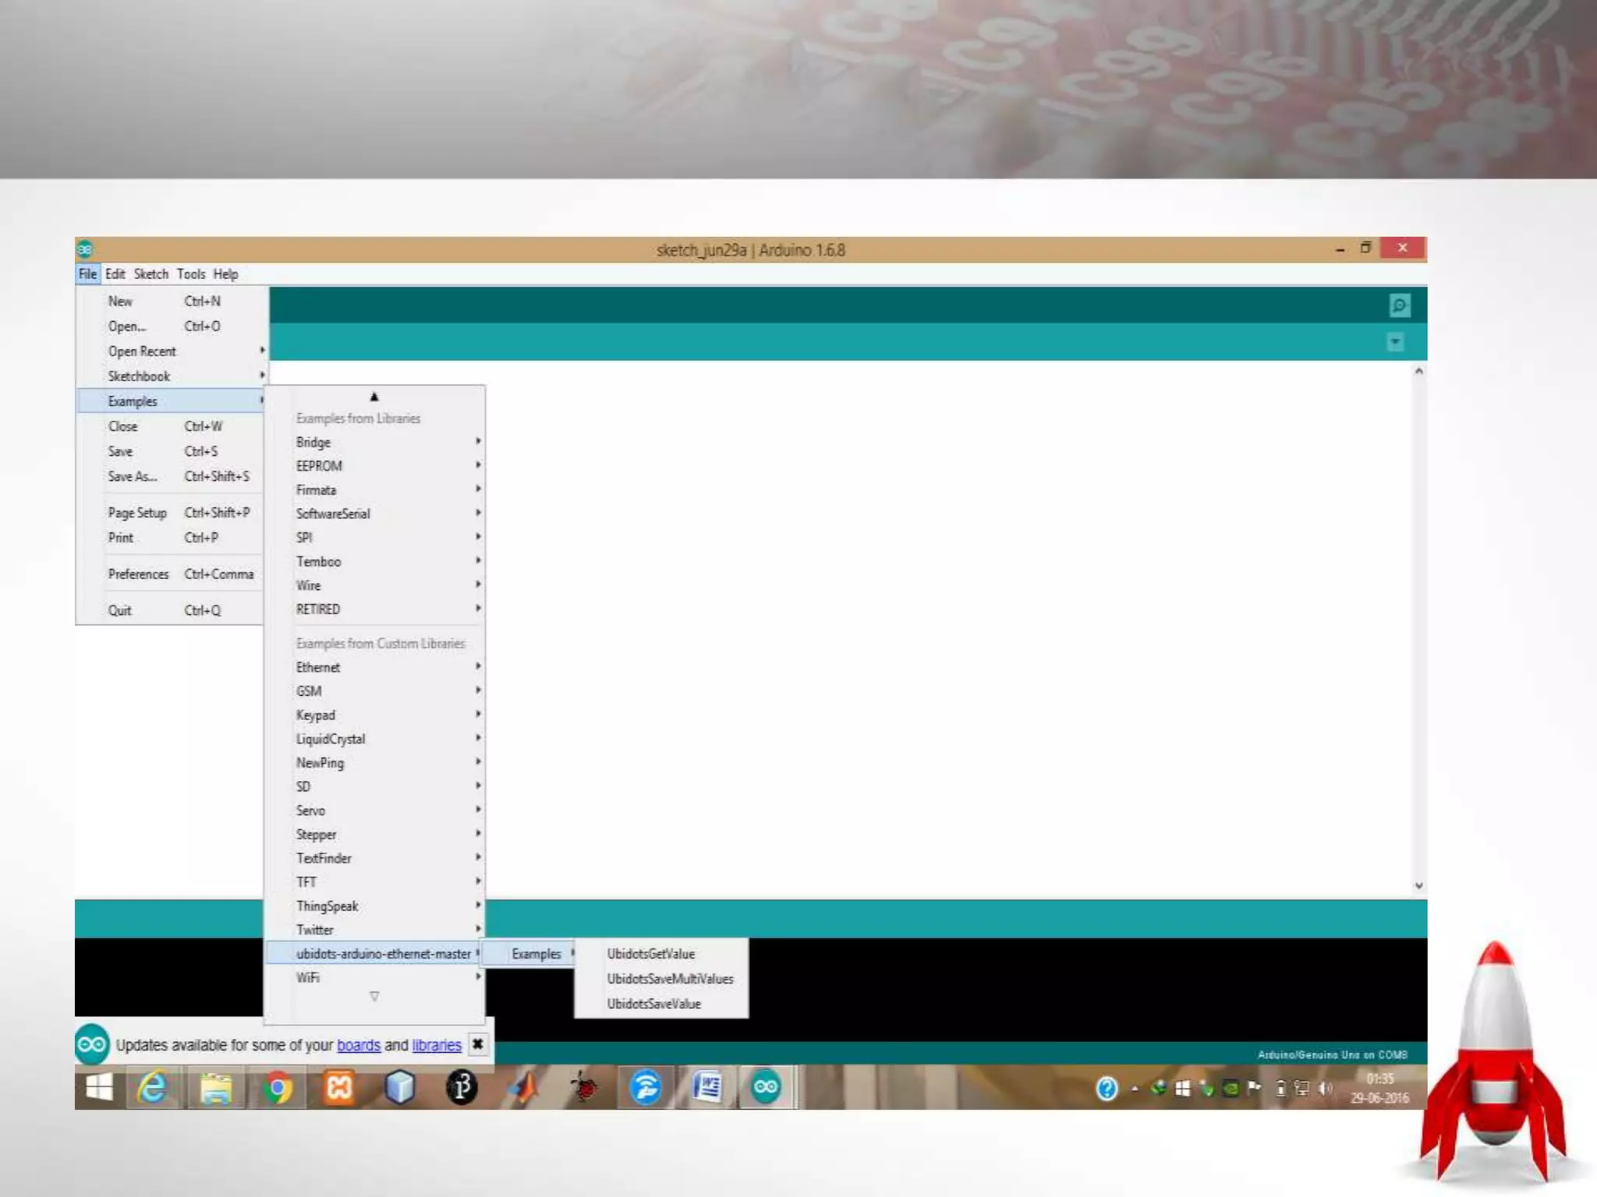The height and width of the screenshot is (1197, 1597).
Task: Open File Explorer from taskbar
Action: pos(215,1087)
